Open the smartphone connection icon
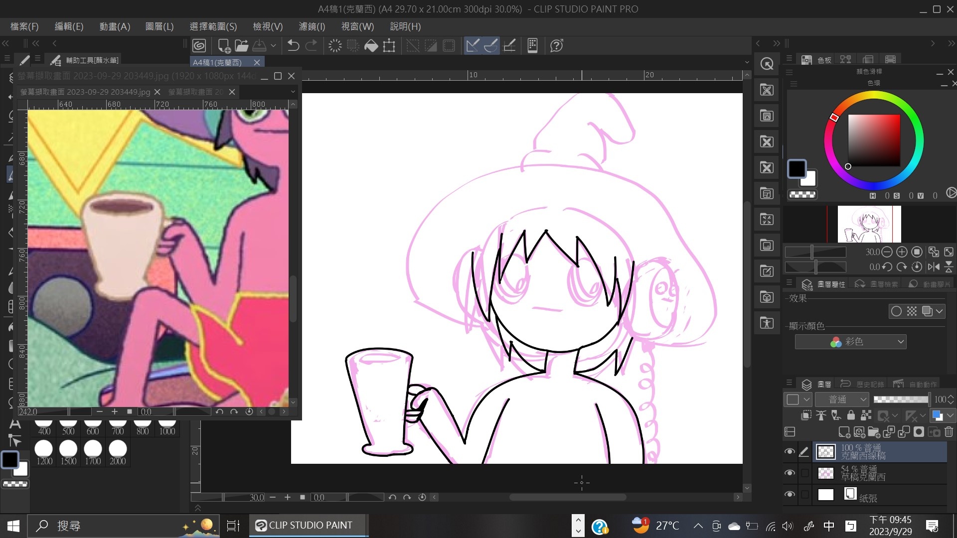957x538 pixels. (532, 46)
